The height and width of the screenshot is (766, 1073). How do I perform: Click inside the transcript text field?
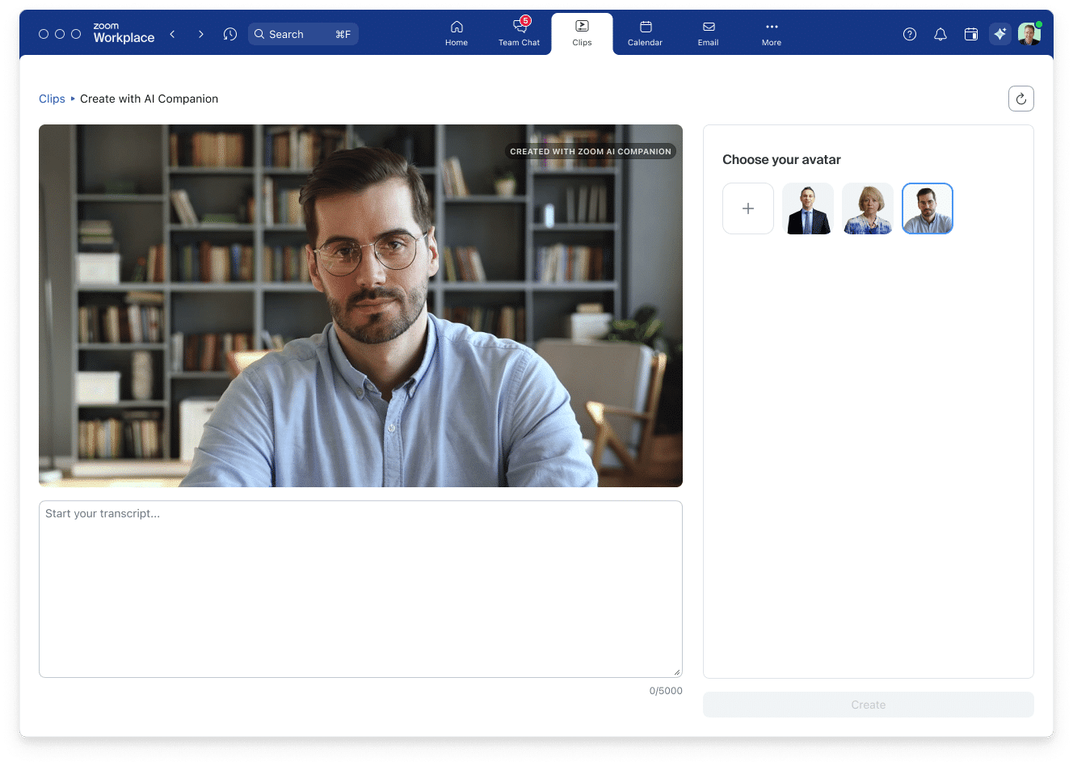click(x=360, y=588)
